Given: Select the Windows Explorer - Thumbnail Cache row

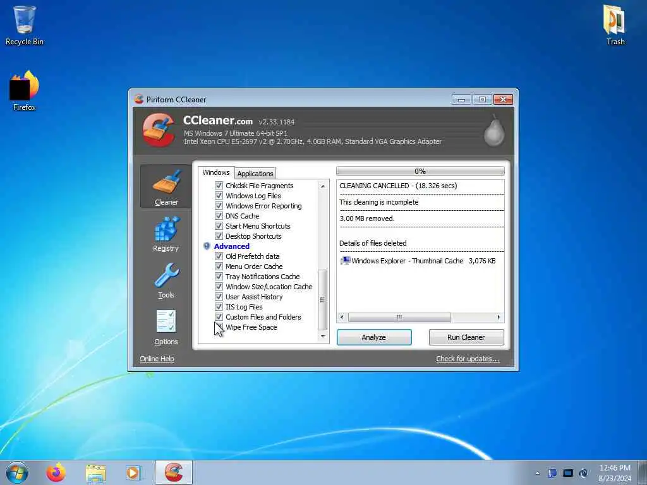Looking at the screenshot, I should click(x=418, y=261).
